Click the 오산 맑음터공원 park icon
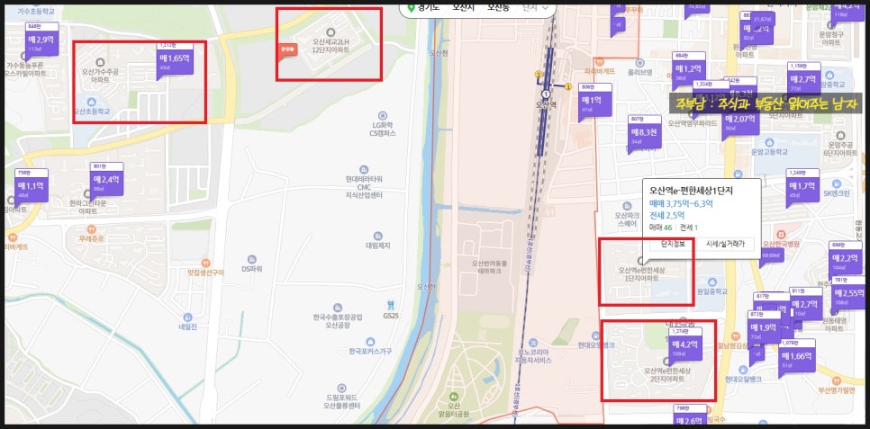Viewport: 870px width, 429px height. (455, 397)
